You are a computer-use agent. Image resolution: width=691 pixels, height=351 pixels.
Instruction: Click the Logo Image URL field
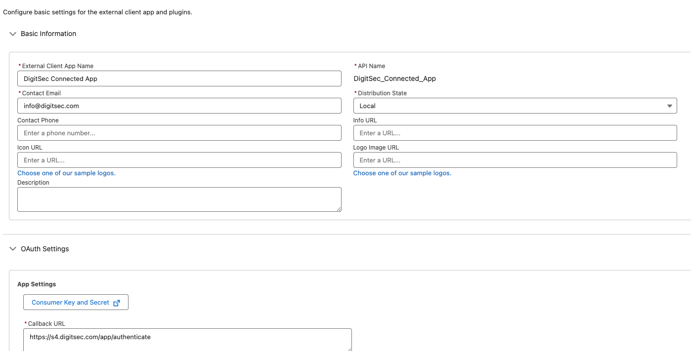click(515, 160)
